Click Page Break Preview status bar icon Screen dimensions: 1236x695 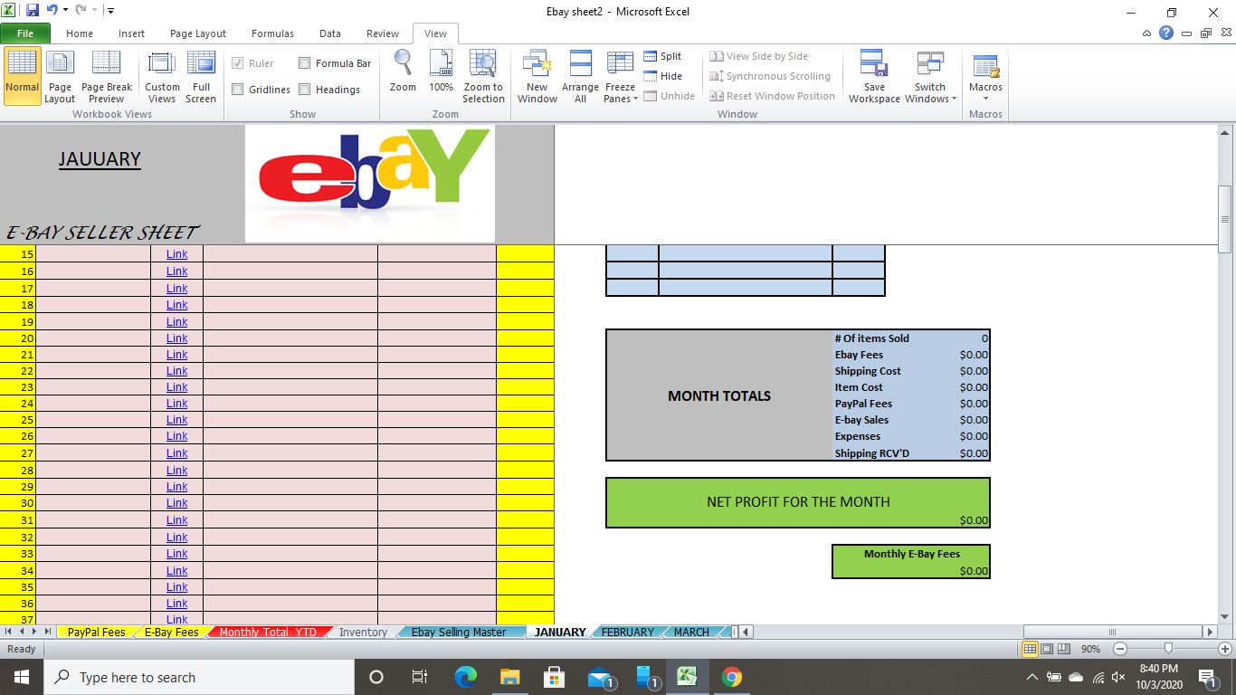click(1064, 649)
